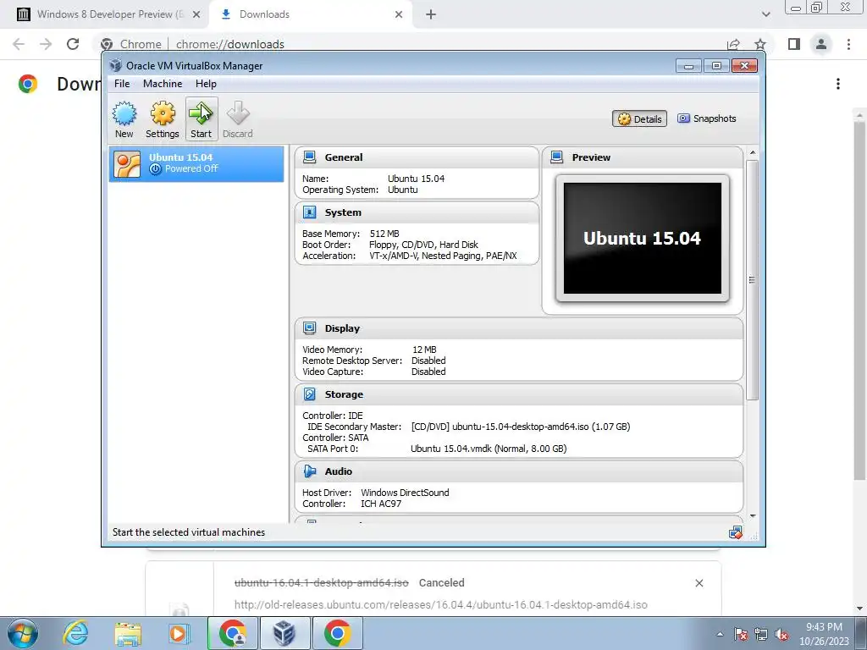
Task: Open Chrome profile avatar
Action: 821,44
